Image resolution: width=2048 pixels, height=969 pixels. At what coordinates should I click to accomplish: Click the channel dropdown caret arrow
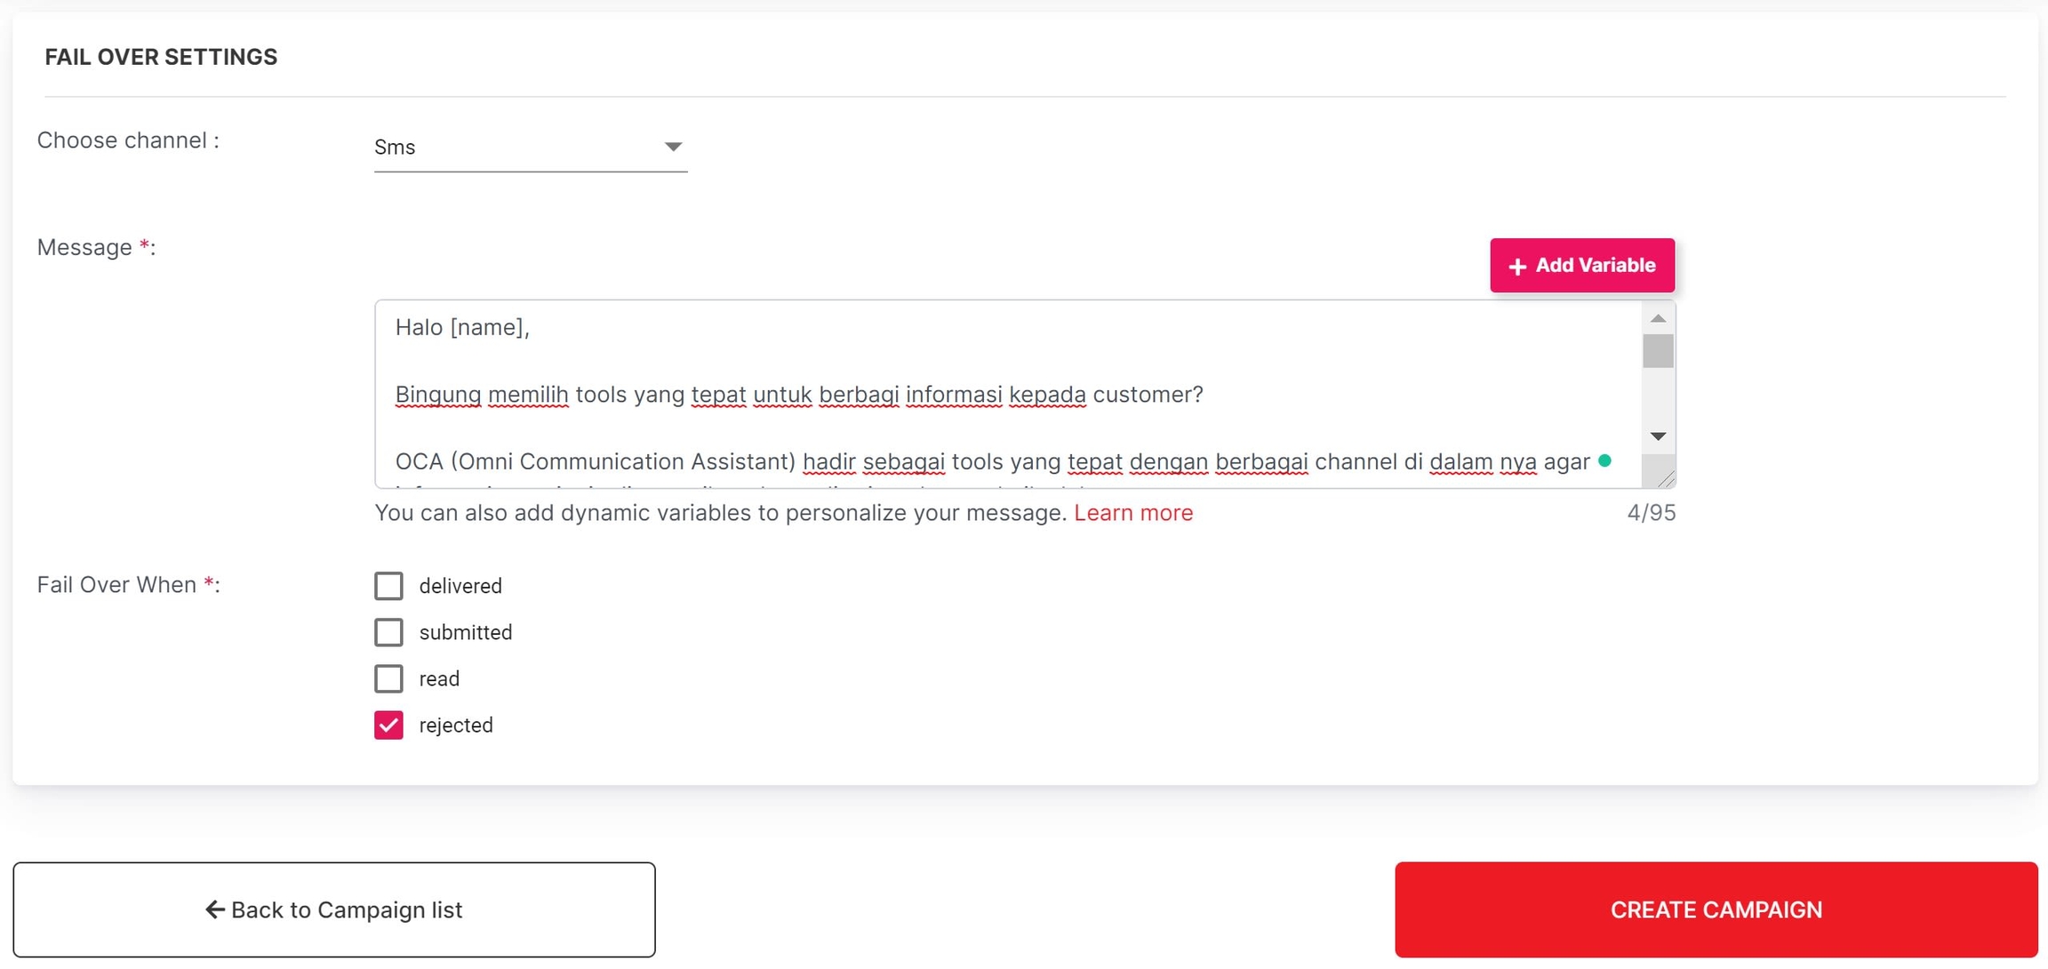(673, 148)
